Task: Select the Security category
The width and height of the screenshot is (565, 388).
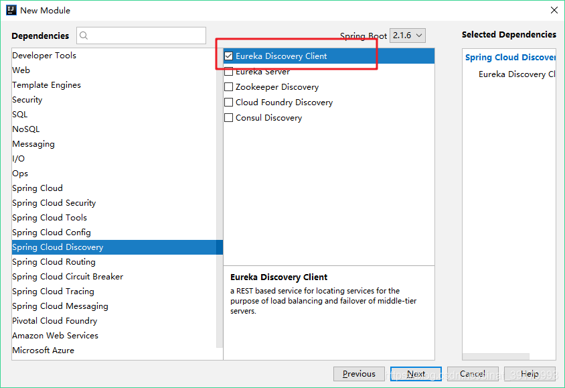Action: 114,100
